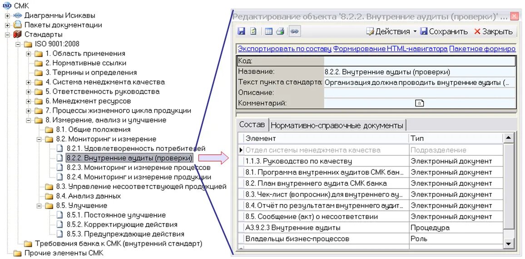
Task: Click the table grid icon in toolbar
Action: (x=268, y=31)
